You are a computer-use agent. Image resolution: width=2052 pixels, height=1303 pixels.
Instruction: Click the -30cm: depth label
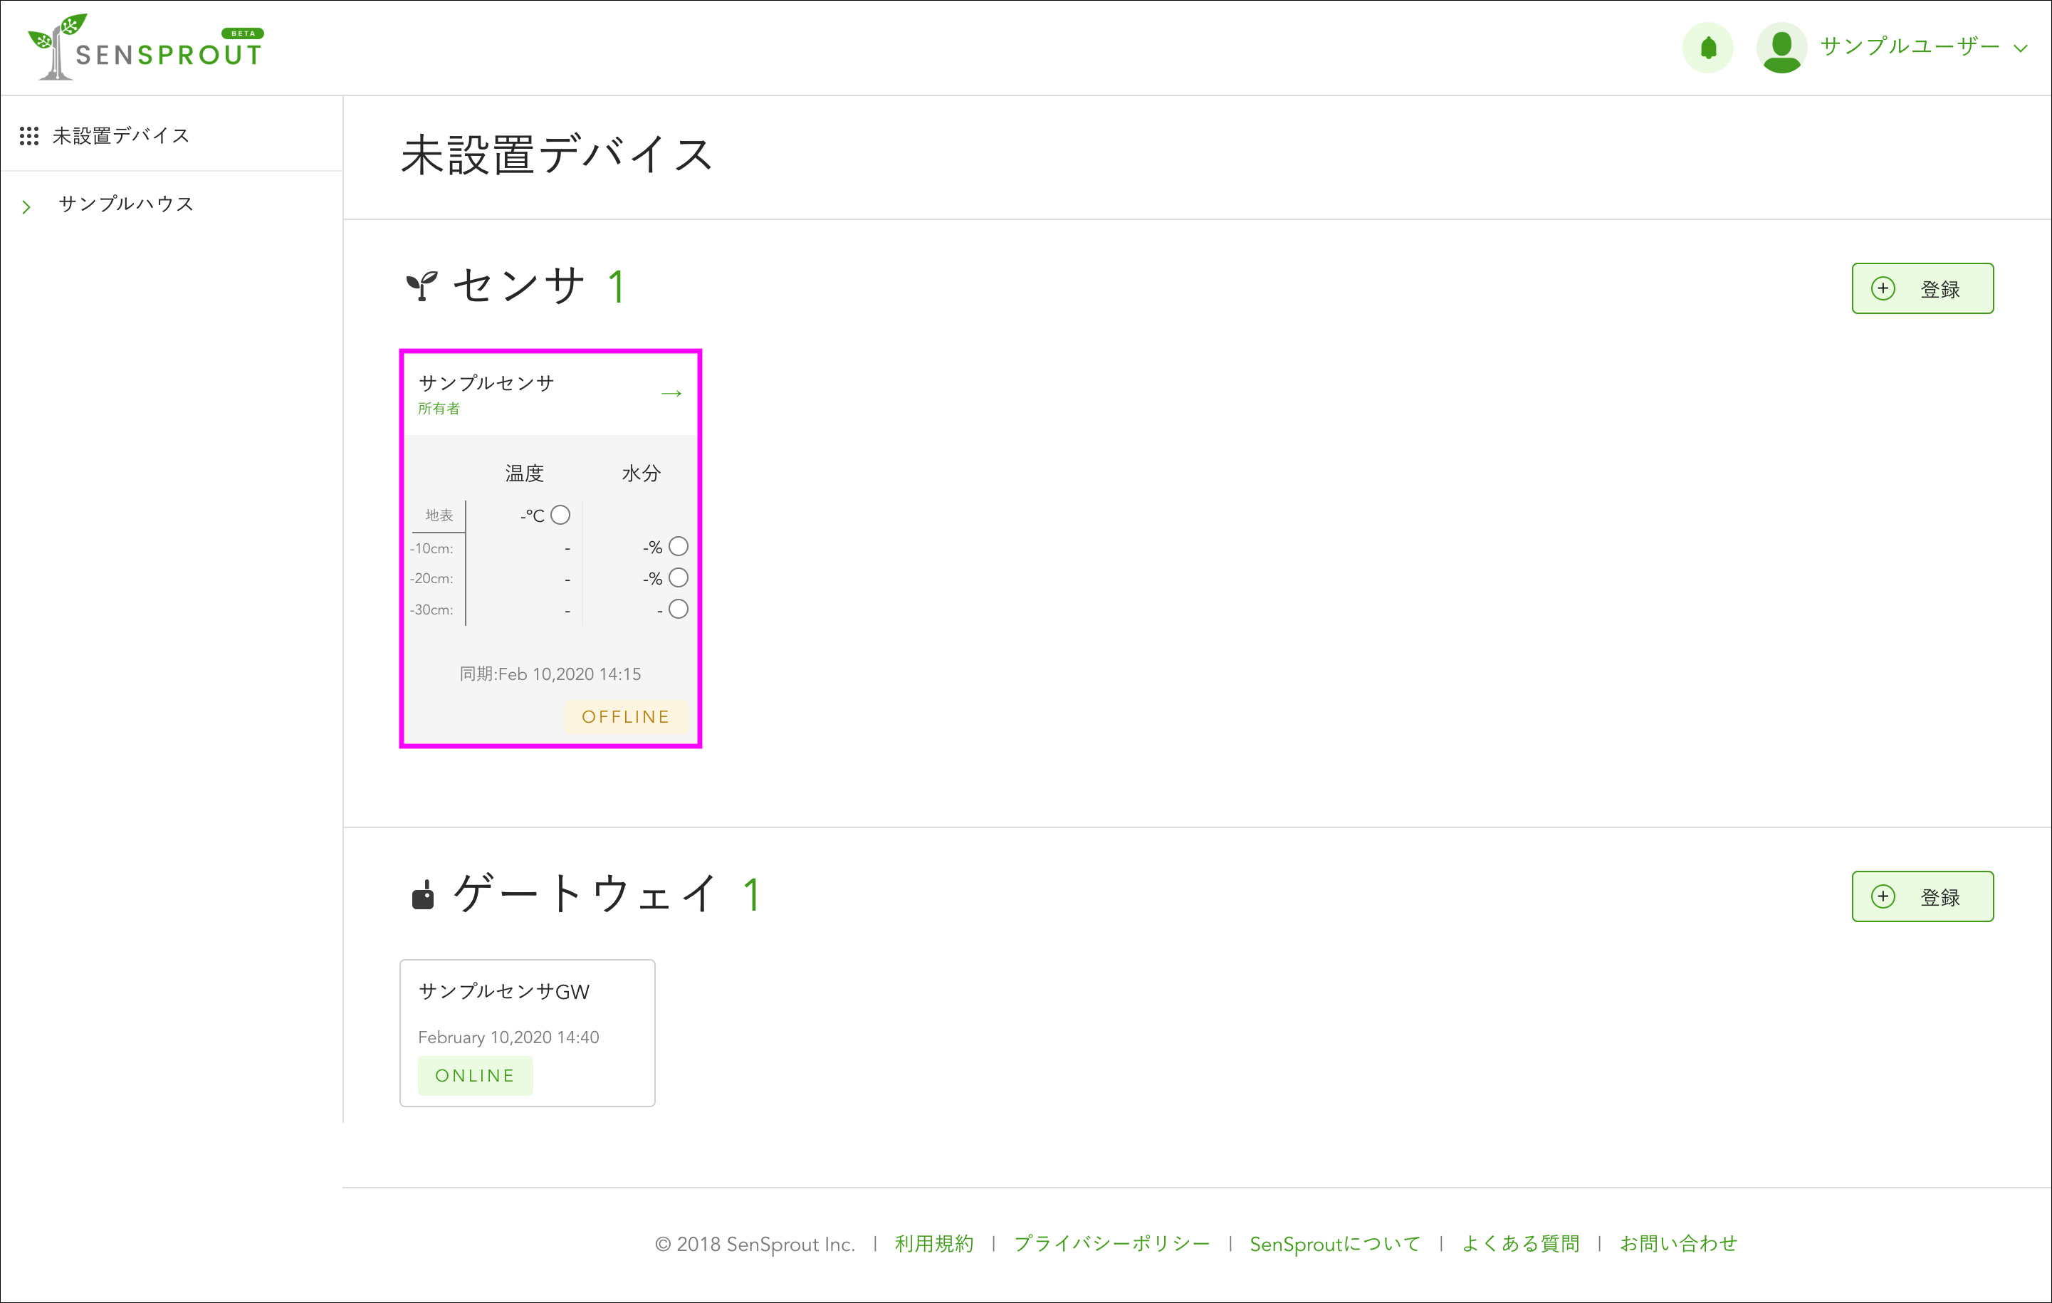pyautogui.click(x=431, y=610)
